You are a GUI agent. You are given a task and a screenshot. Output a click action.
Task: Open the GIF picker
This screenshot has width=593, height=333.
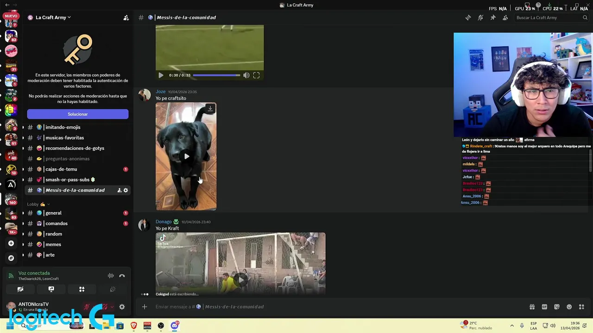click(x=544, y=307)
